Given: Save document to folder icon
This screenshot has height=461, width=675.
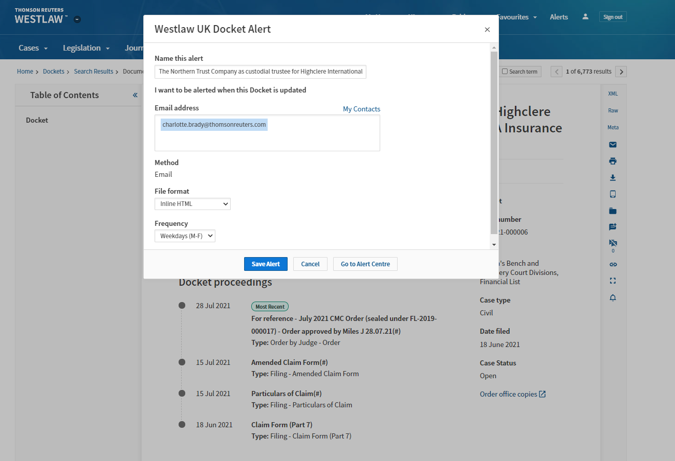Looking at the screenshot, I should point(613,211).
